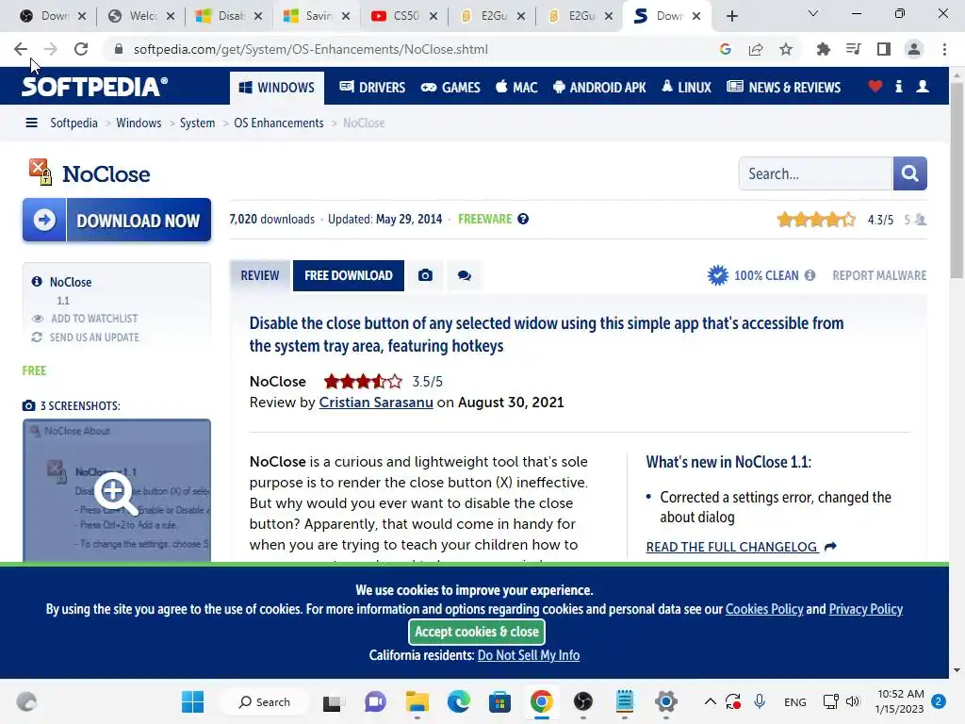The height and width of the screenshot is (724, 965).
Task: Go back with the browser back arrow
Action: tap(21, 49)
